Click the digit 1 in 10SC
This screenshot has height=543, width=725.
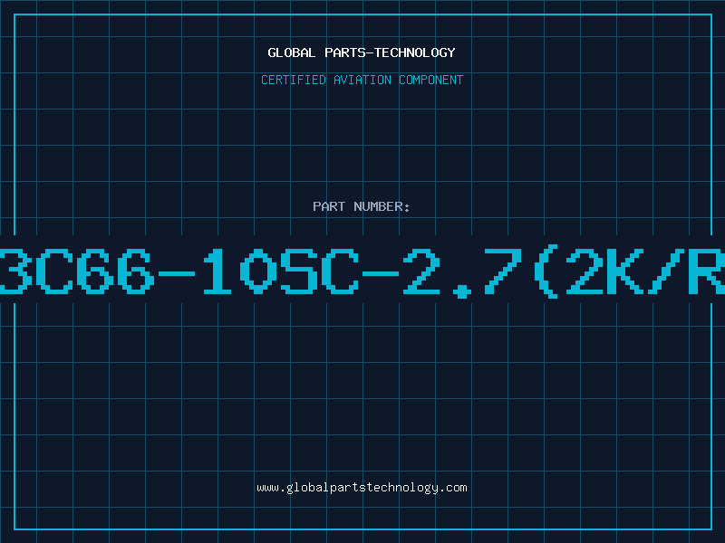217,271
